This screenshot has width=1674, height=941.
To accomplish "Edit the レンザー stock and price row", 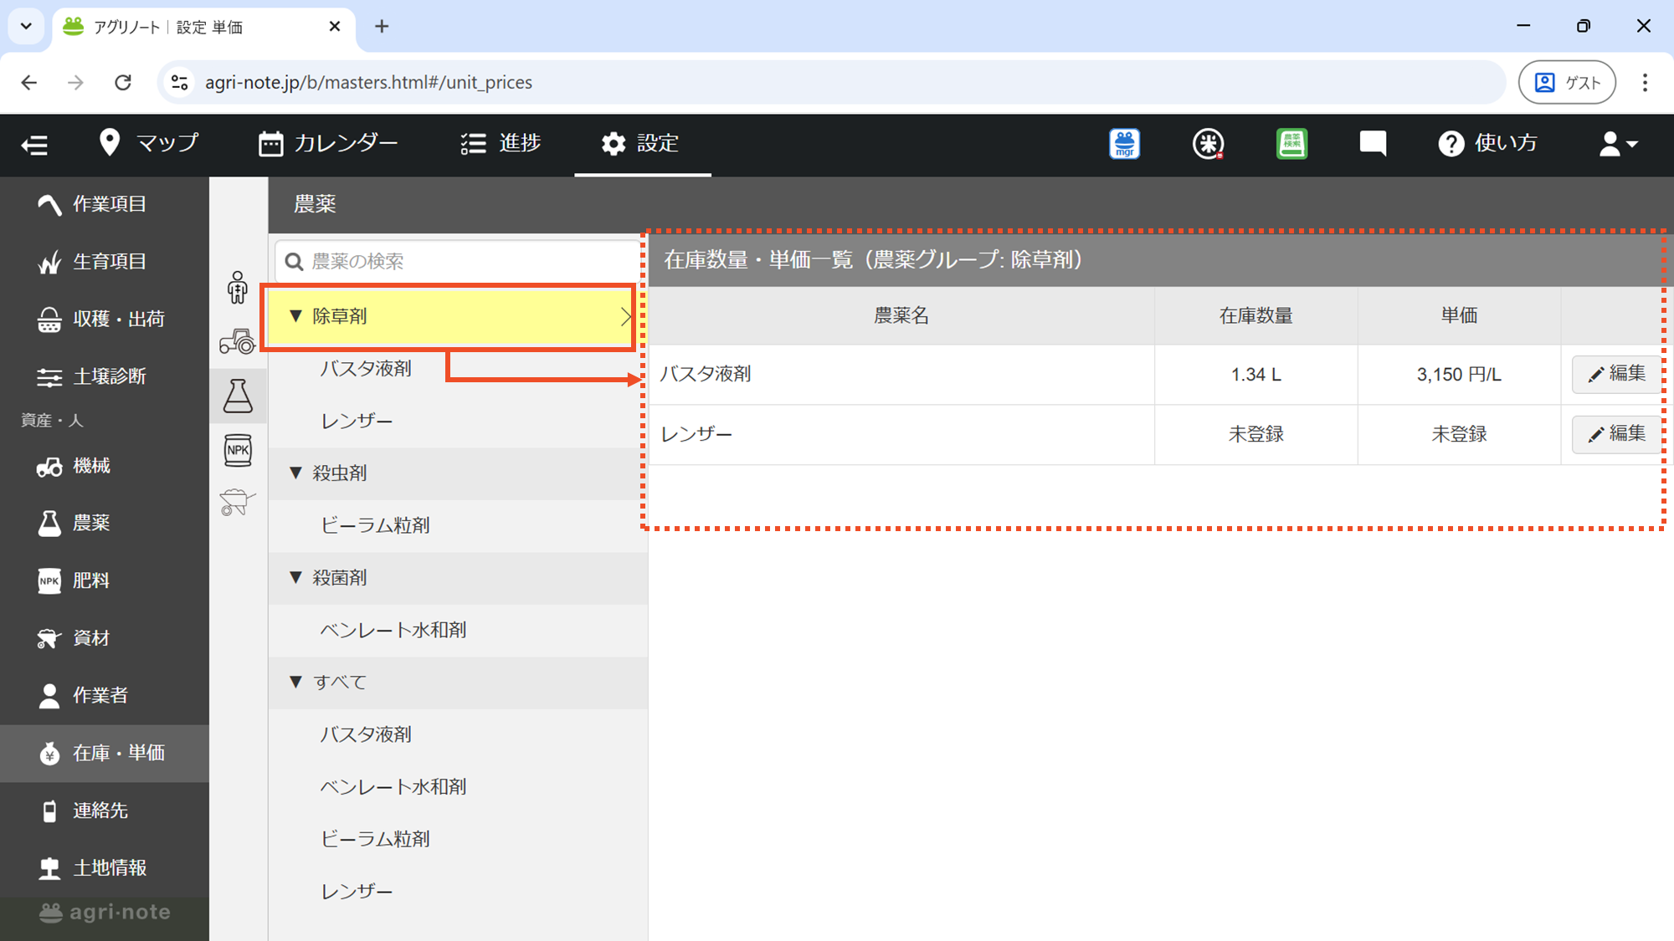I will tap(1616, 434).
